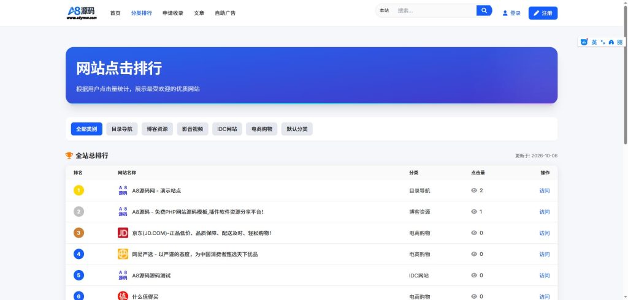This screenshot has width=628, height=300.
Task: Click the eye icon in A8源码源码测试 row
Action: (x=474, y=275)
